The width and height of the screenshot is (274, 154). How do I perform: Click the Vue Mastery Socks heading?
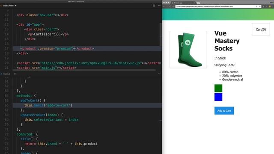coord(227,41)
